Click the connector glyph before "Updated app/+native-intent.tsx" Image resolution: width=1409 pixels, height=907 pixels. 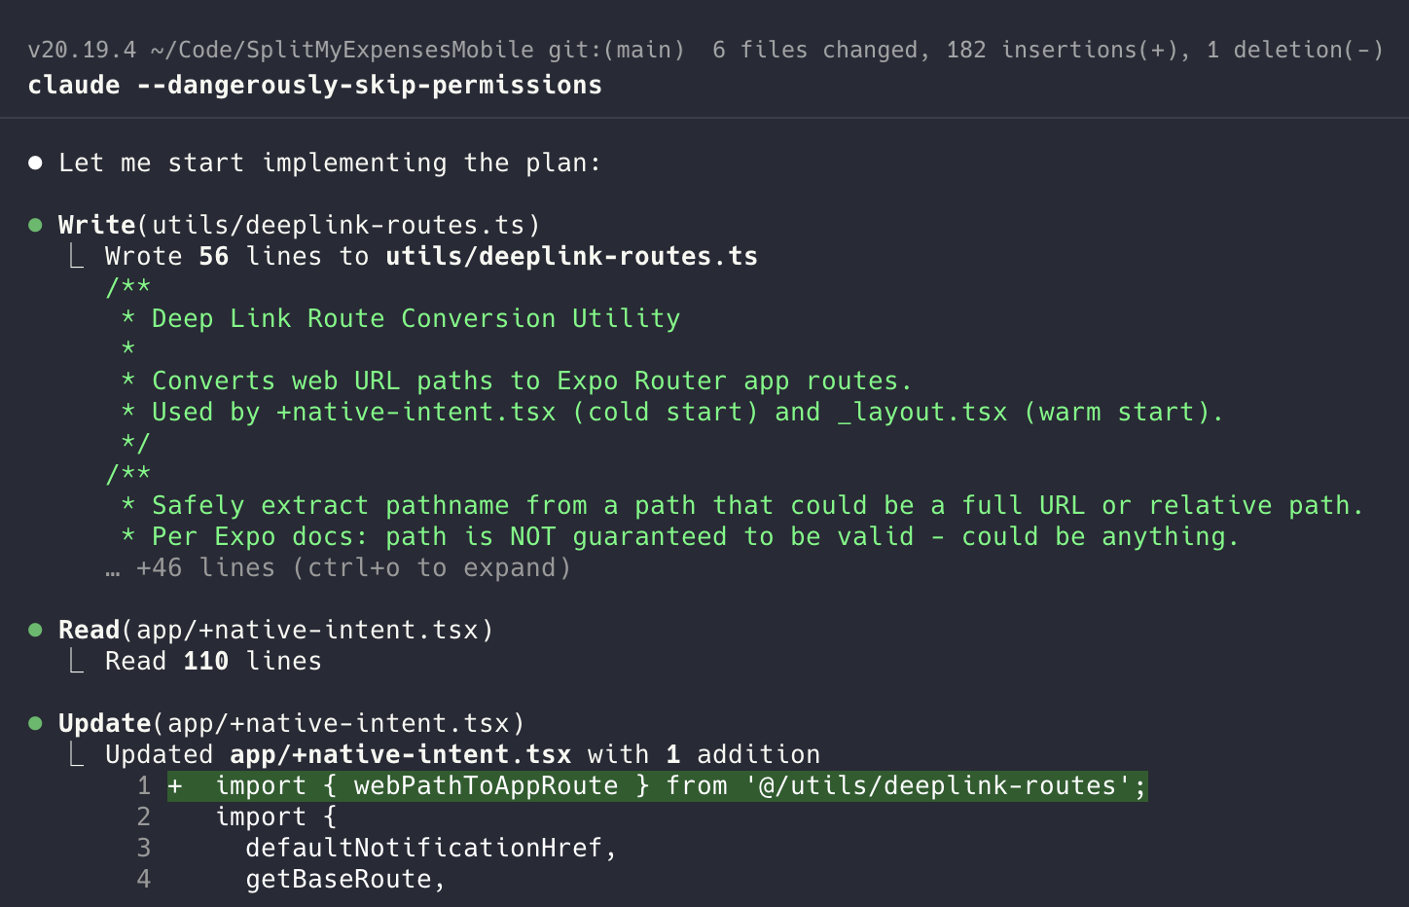(77, 755)
